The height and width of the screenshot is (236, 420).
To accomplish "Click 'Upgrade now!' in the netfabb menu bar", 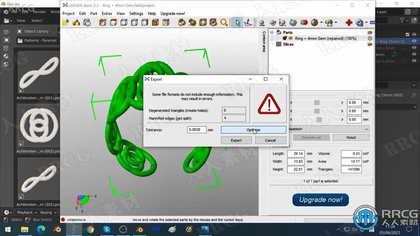I will 173,13.
